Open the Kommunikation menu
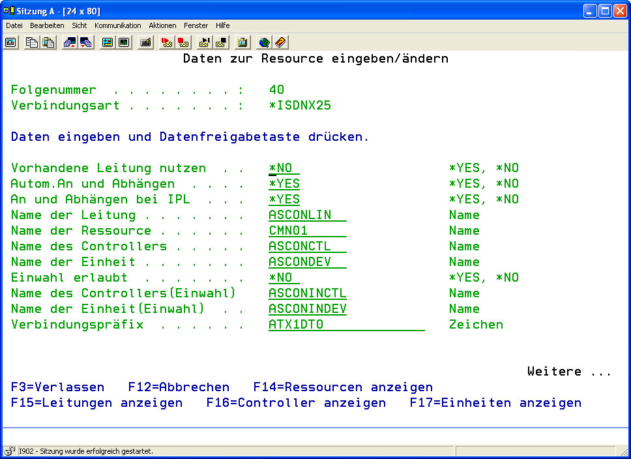Viewport: 631px width, 459px height. click(x=117, y=25)
